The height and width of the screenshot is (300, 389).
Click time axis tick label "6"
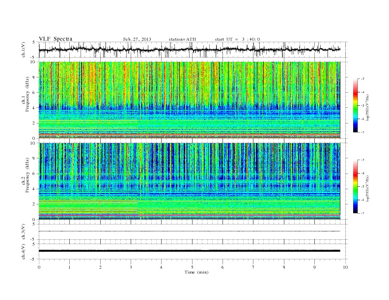[222, 267]
